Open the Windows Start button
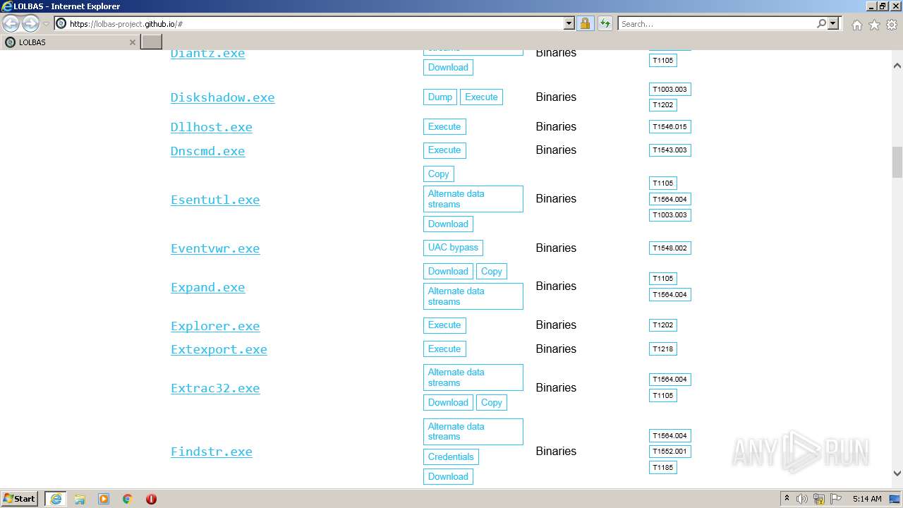Screen dimensions: 903x508 [x=20, y=499]
